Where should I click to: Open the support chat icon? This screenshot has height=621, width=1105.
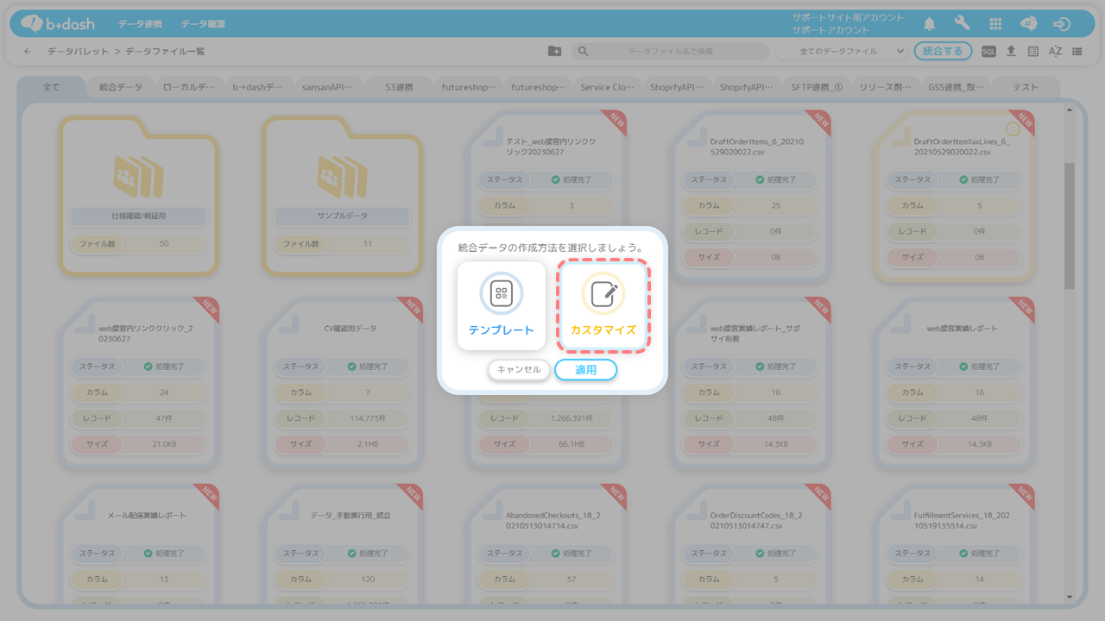click(x=1028, y=24)
